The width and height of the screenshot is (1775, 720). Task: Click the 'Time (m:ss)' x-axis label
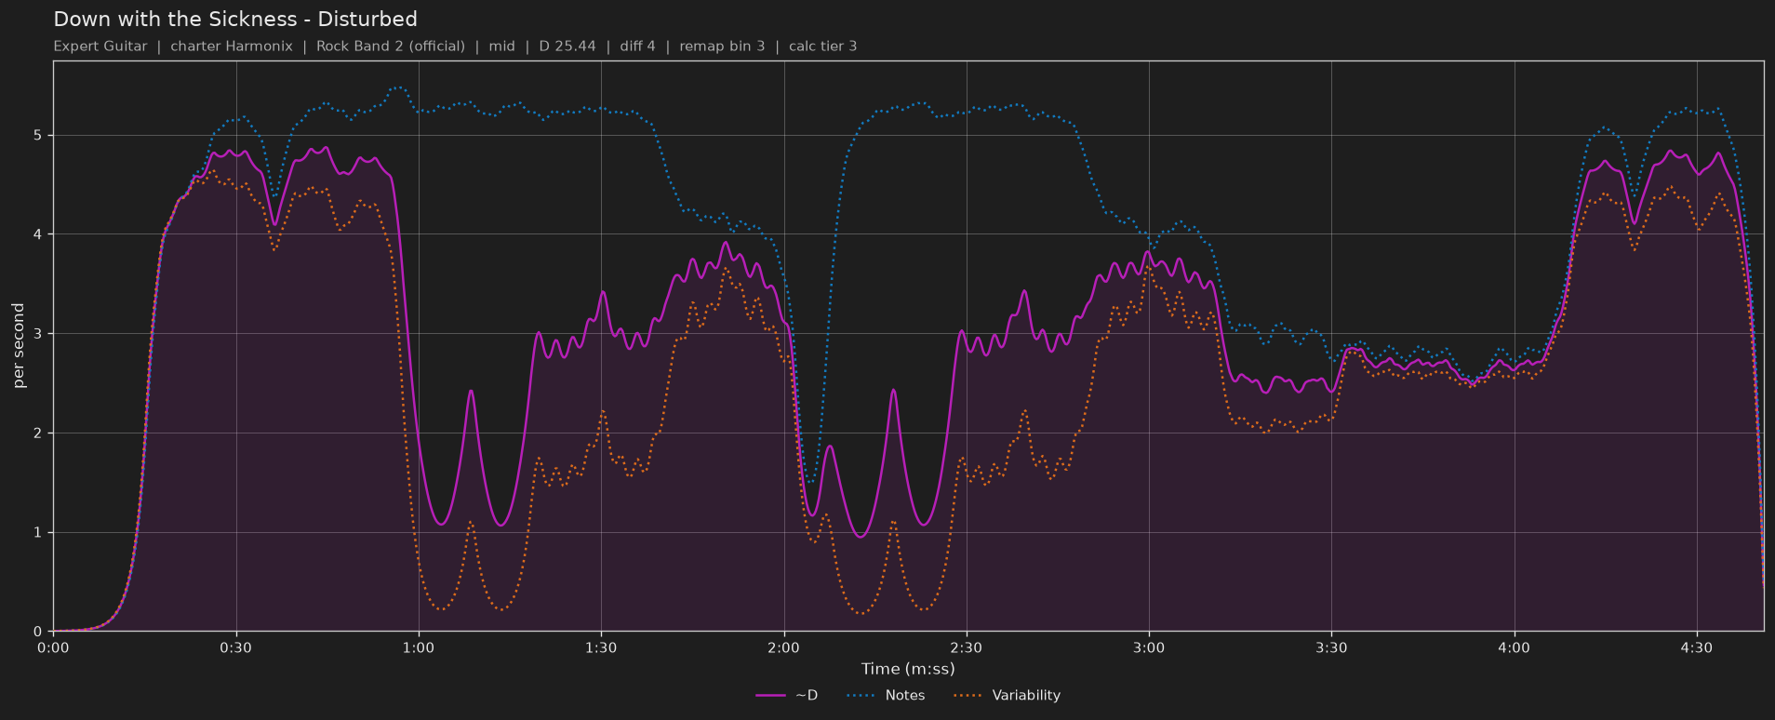(x=908, y=669)
